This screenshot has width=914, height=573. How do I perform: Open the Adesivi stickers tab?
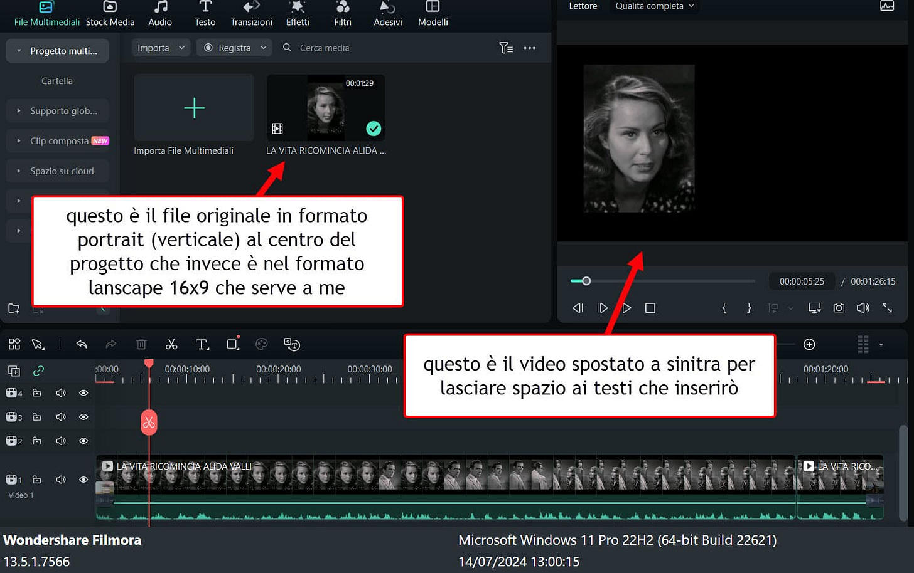388,14
